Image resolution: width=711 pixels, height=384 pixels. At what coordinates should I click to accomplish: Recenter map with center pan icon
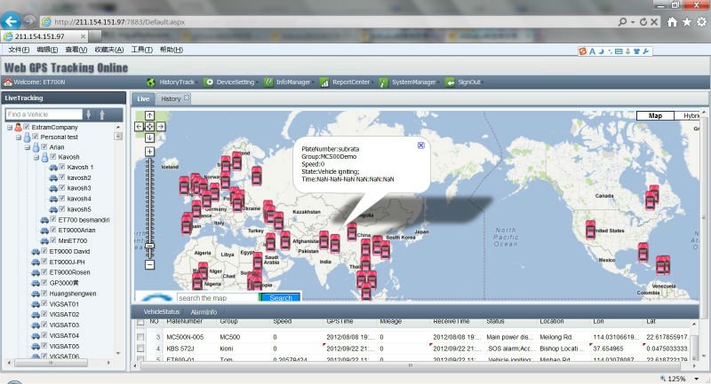pyautogui.click(x=149, y=127)
